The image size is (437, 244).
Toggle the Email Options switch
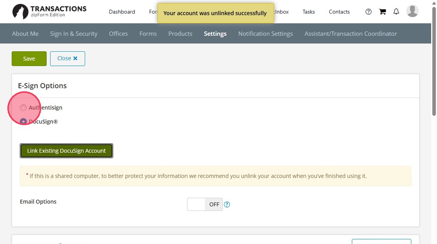click(205, 204)
